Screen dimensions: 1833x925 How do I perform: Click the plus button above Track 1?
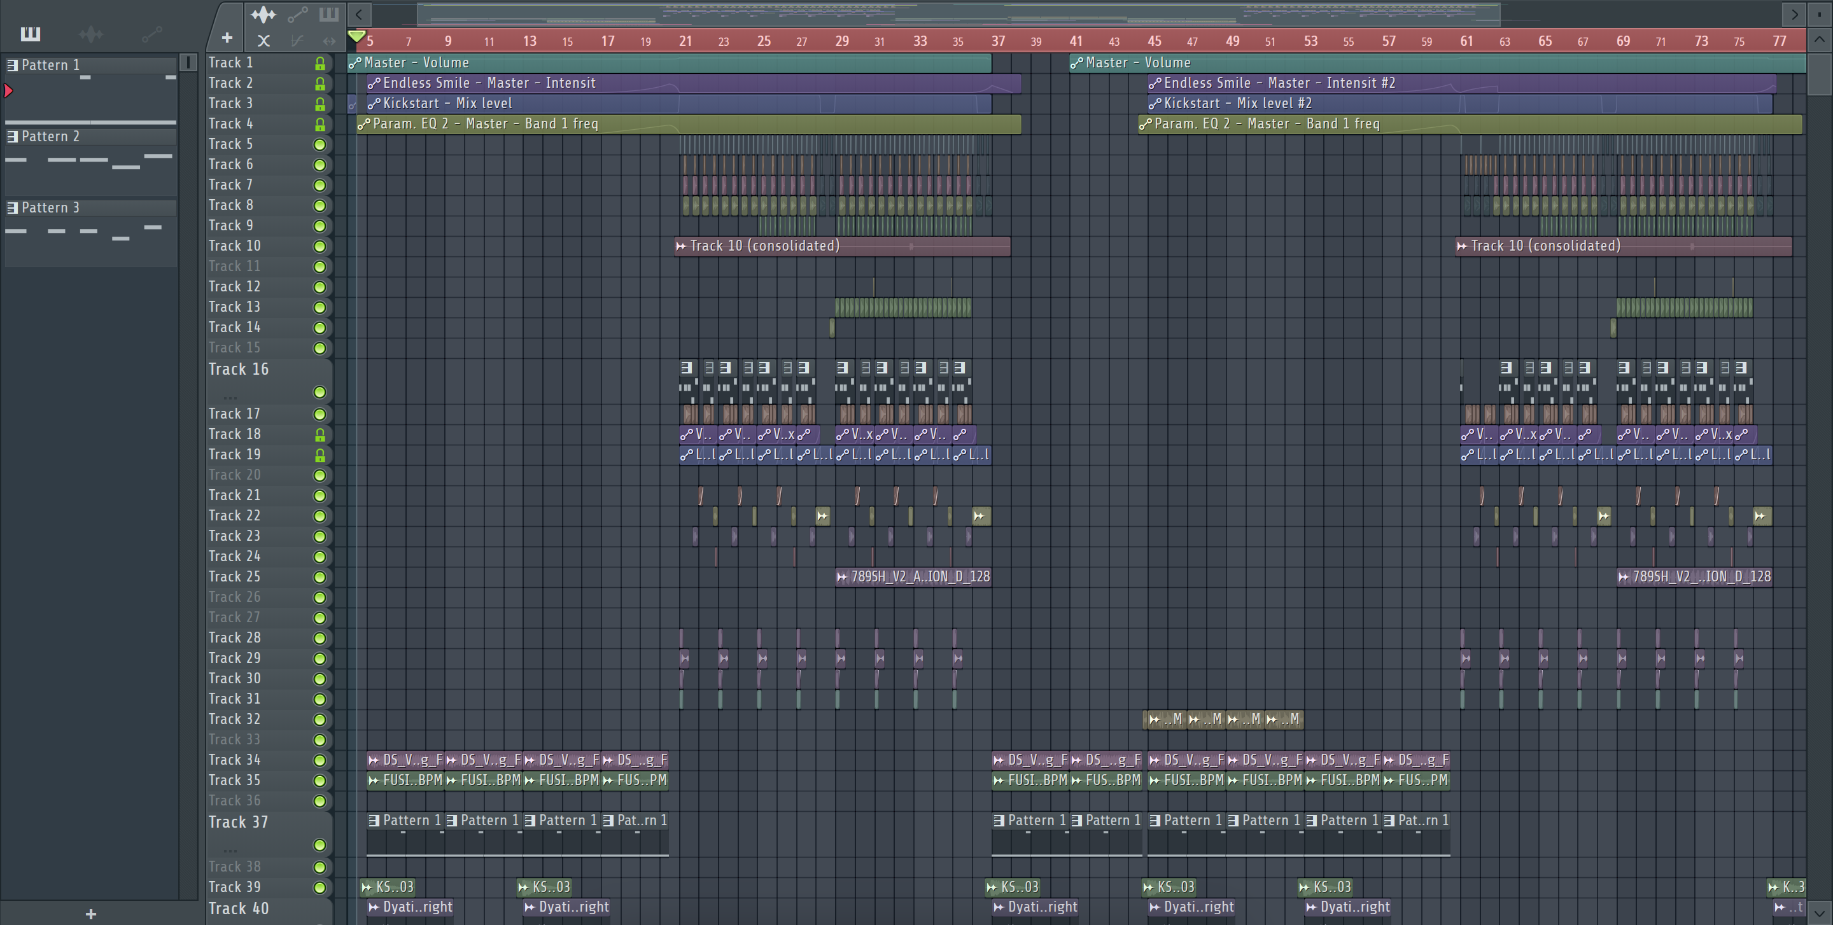227,38
